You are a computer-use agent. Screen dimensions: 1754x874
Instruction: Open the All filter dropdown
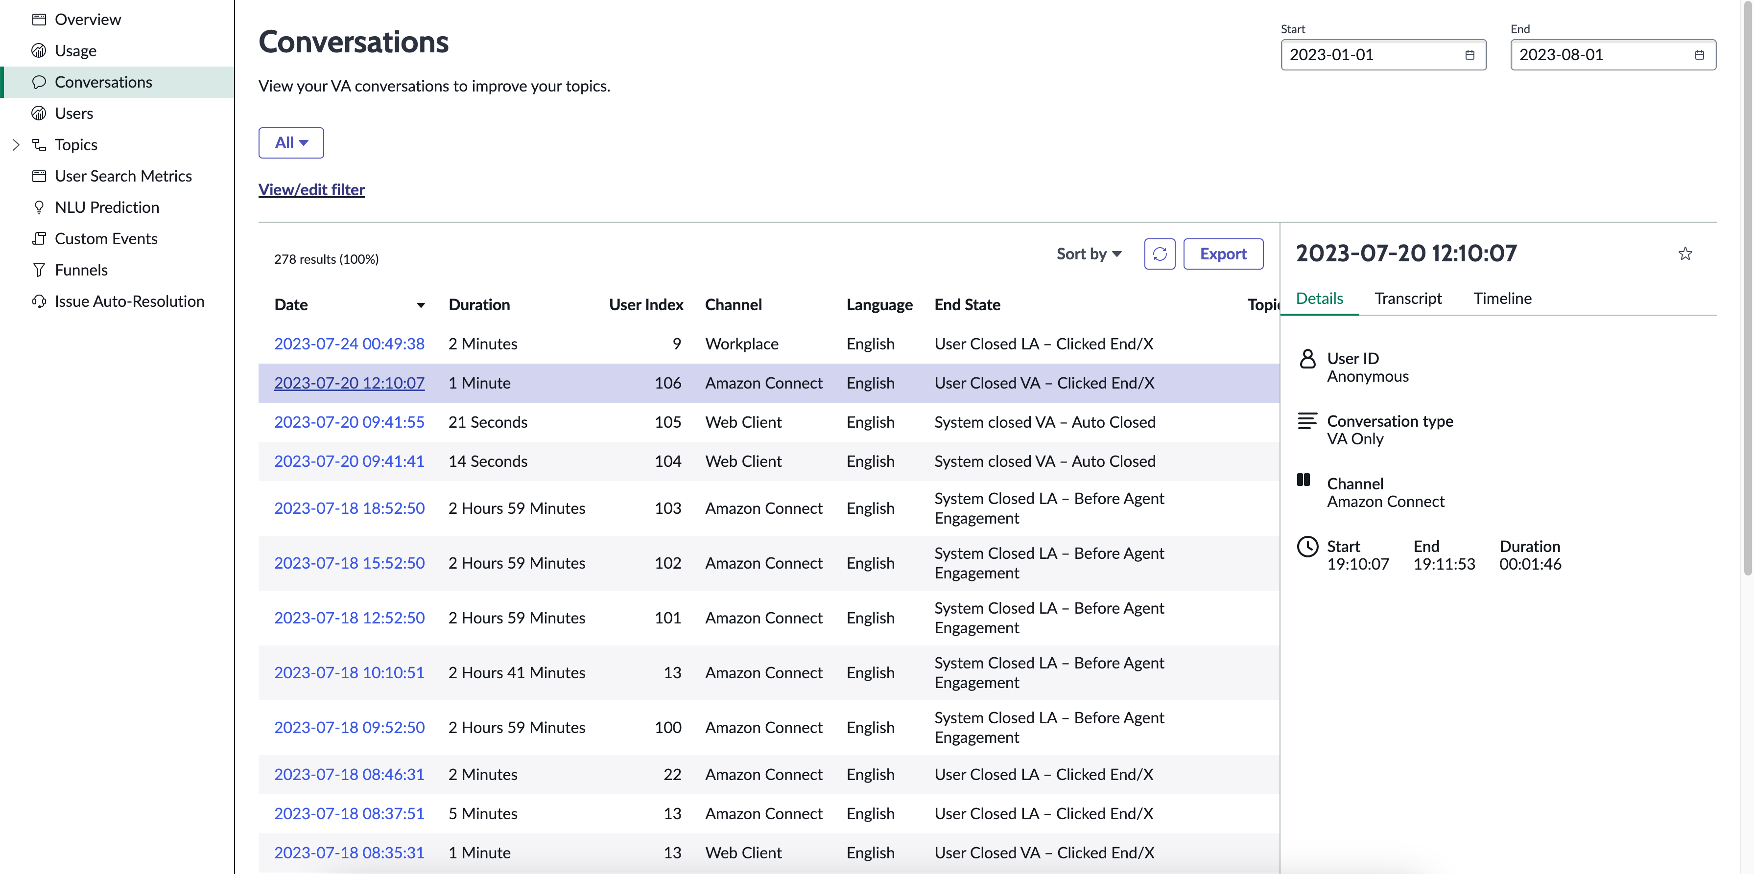[291, 143]
